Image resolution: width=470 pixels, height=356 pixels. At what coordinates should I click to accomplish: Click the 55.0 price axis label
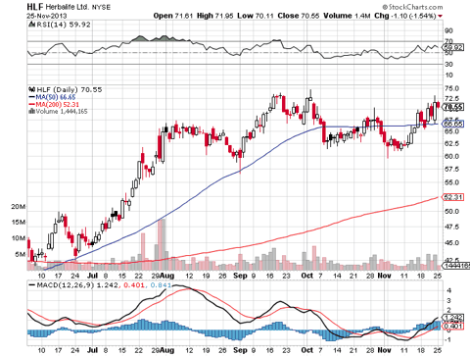coord(451,182)
